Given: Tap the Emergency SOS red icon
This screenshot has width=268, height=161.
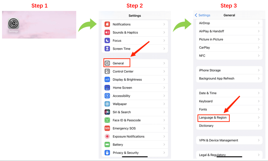Looking at the screenshot, I should click(x=107, y=128).
